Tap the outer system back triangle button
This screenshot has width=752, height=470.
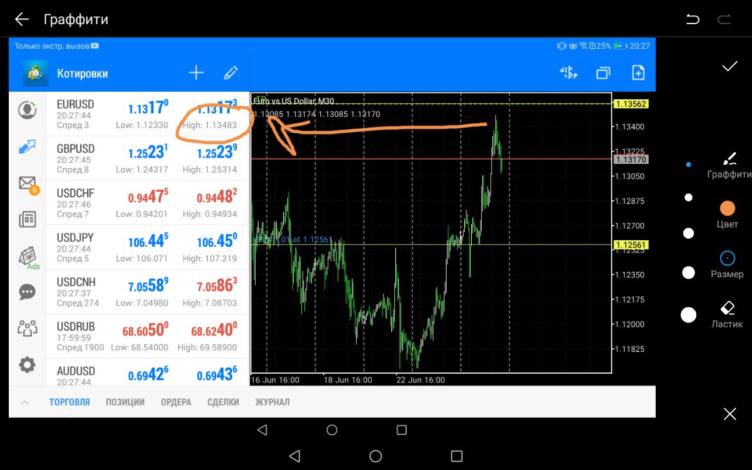pos(295,456)
